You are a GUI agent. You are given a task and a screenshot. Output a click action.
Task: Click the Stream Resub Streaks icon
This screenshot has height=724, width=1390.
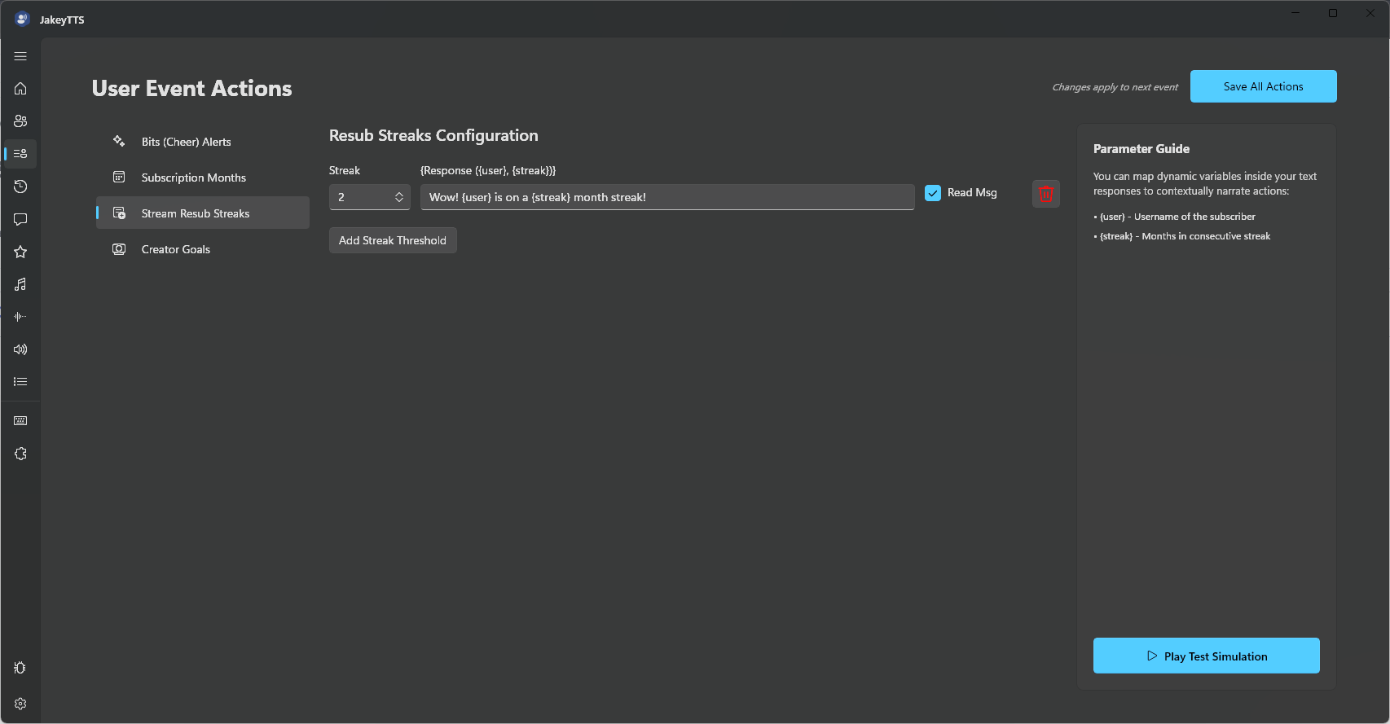tap(119, 213)
